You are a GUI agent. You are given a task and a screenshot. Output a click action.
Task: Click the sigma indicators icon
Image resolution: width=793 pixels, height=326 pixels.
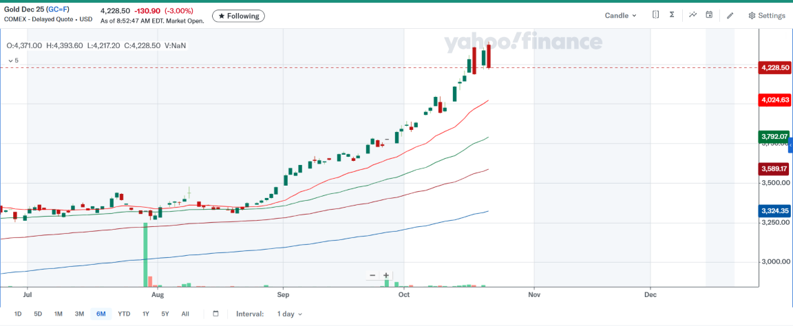coord(672,15)
